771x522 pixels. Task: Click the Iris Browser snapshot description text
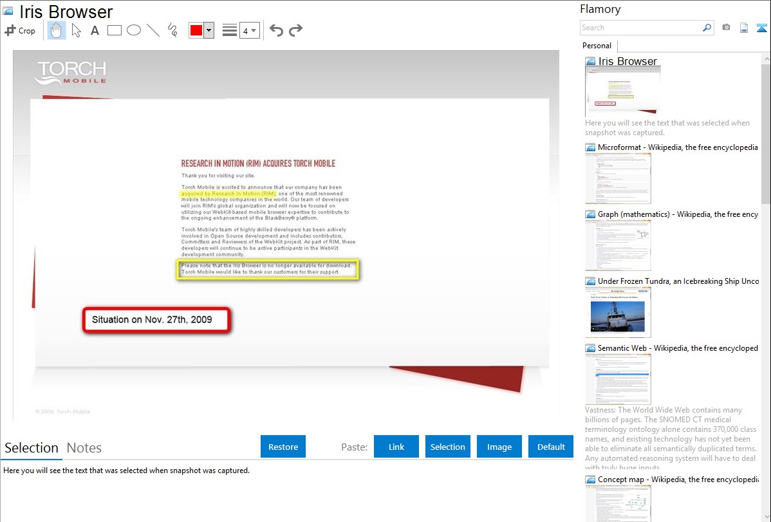click(x=667, y=127)
